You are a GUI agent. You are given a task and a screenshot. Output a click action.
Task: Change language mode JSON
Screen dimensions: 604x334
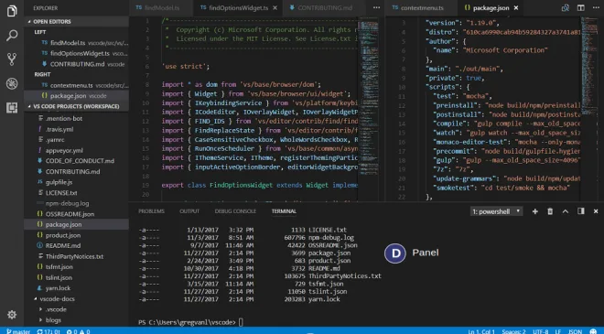575,331
